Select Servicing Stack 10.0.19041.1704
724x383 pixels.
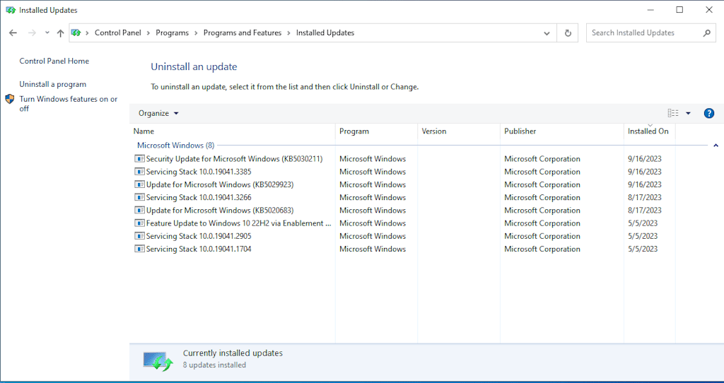[x=402, y=249]
